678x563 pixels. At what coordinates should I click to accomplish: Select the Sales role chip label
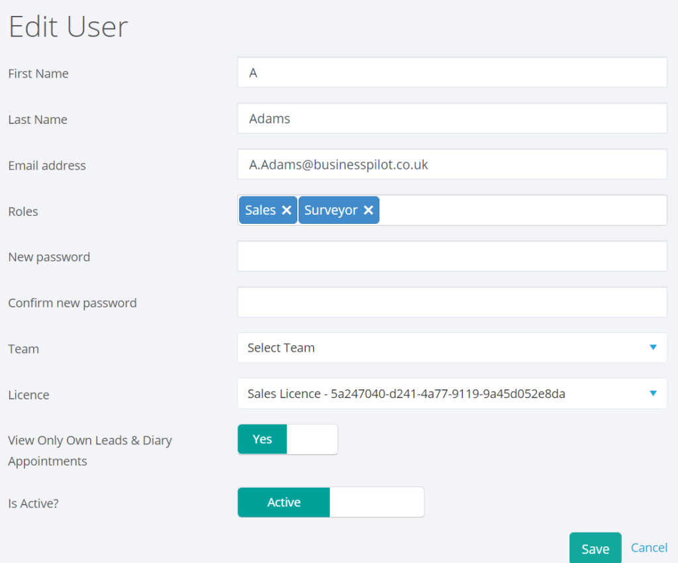pos(260,210)
